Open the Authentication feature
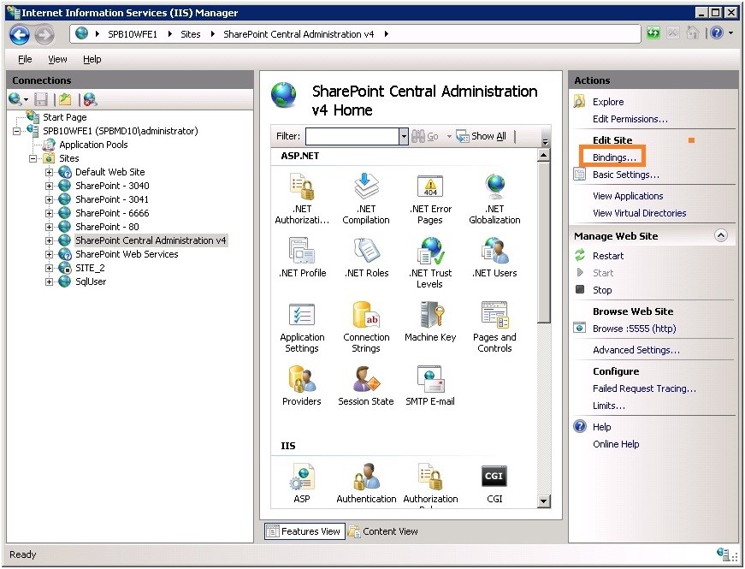Screen dimensions: 745x569 pyautogui.click(x=366, y=483)
